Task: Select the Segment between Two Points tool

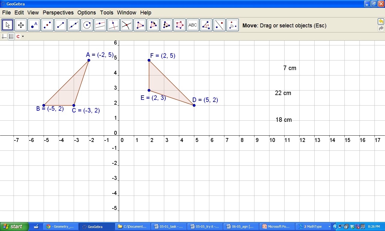Action: pos(60,25)
